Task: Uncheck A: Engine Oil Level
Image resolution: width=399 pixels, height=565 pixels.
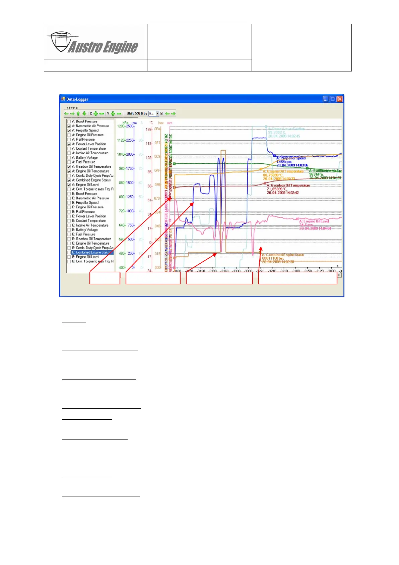Action: click(x=69, y=185)
